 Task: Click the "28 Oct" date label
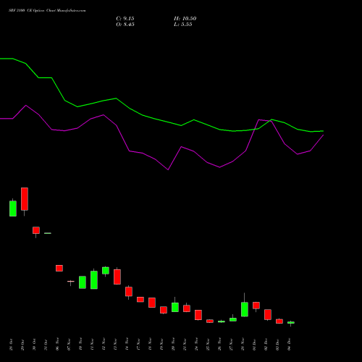(x=11, y=345)
